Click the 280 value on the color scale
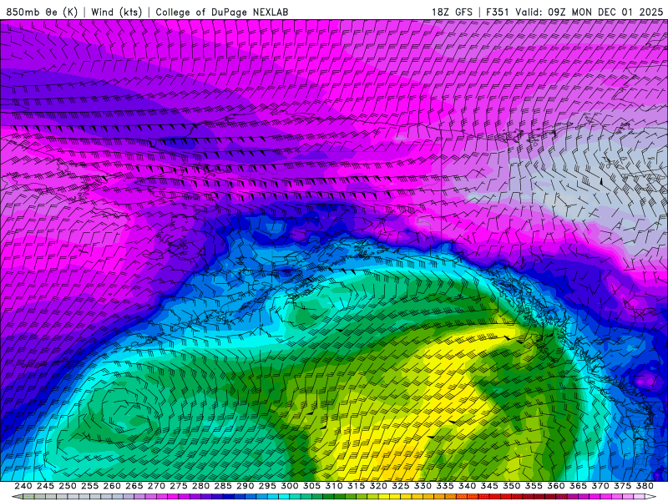668x501 pixels. [x=200, y=486]
